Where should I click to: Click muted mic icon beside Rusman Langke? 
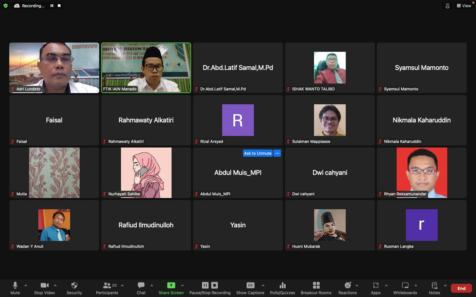pyautogui.click(x=380, y=247)
